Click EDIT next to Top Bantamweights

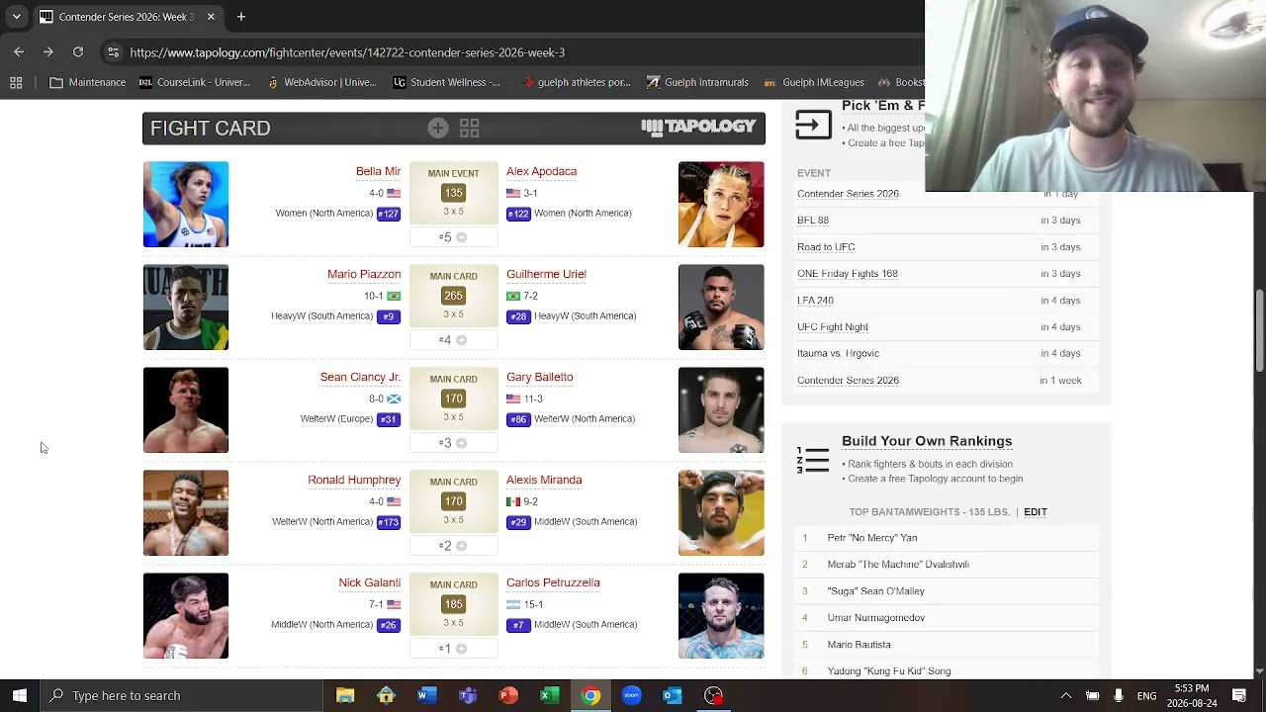1036,512
